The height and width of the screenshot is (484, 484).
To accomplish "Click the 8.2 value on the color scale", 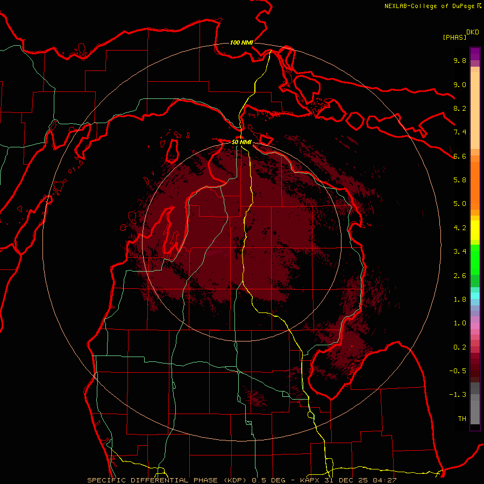I will pyautogui.click(x=460, y=108).
